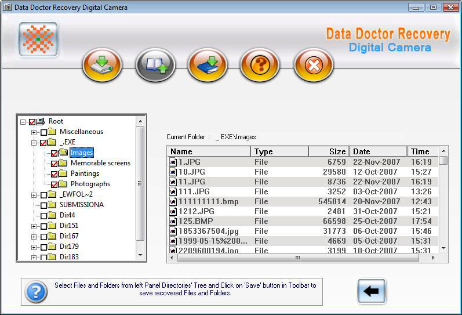Collapse the _.EXE tree node
Image resolution: width=462 pixels, height=315 pixels.
point(34,143)
